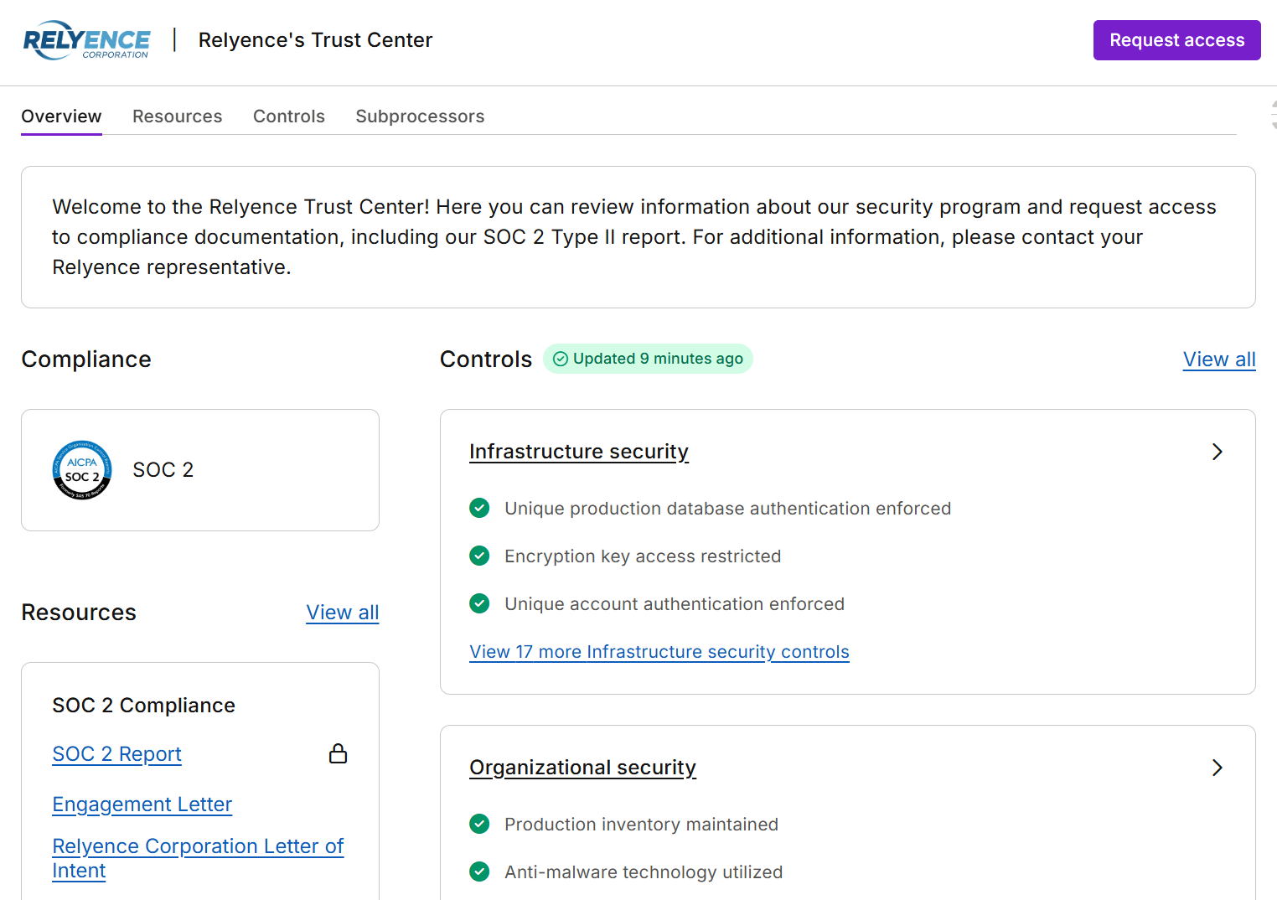Select the Overview tab
This screenshot has height=900, width=1277.
[x=61, y=116]
